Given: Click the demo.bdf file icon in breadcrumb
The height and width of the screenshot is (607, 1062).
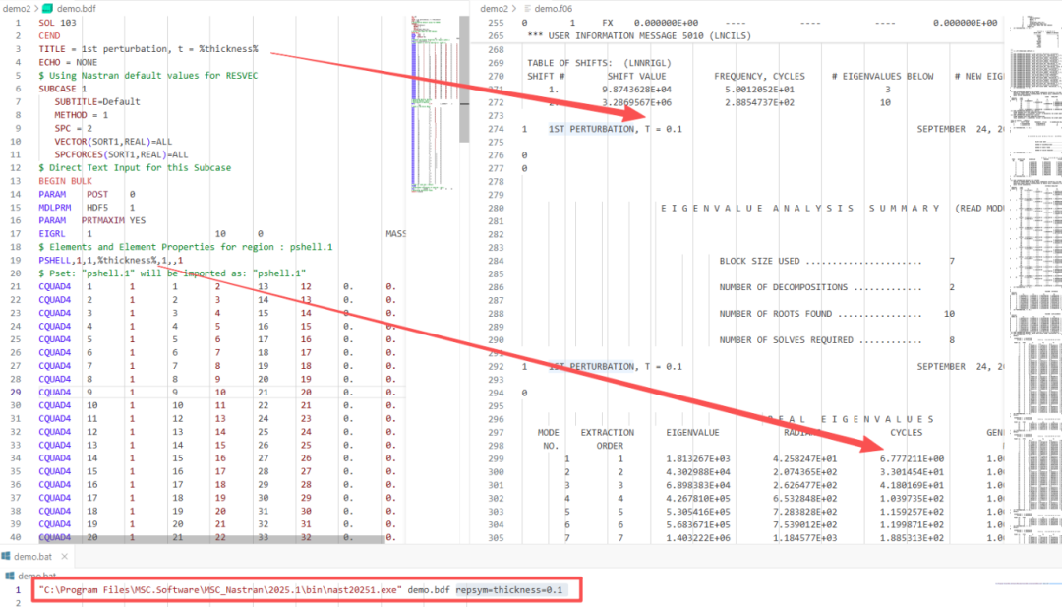Looking at the screenshot, I should tap(47, 8).
